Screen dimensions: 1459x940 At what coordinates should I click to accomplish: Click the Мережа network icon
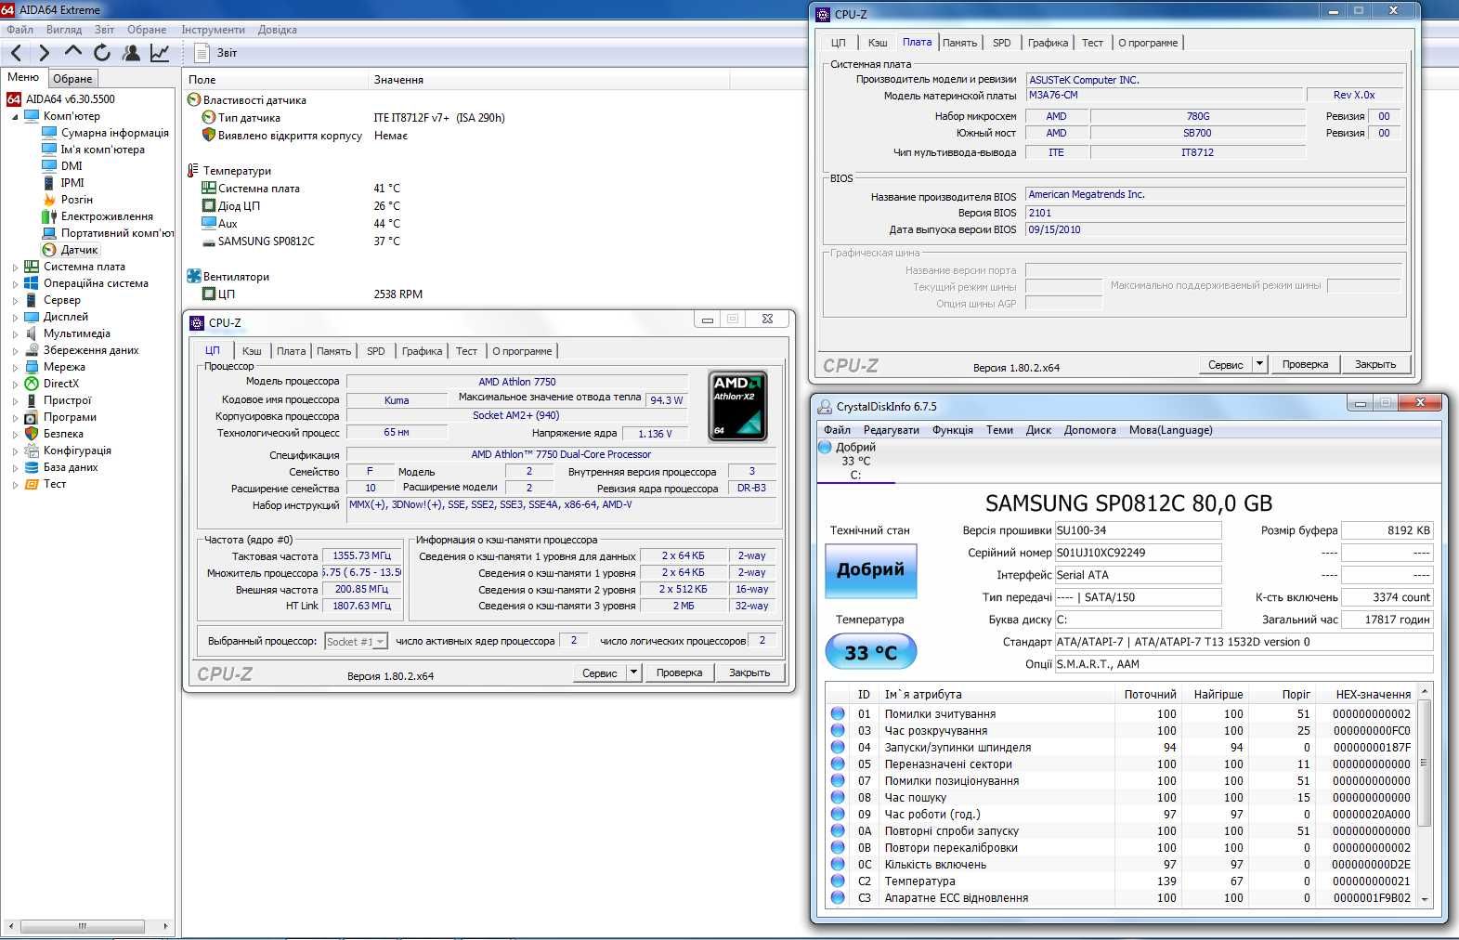pyautogui.click(x=31, y=367)
